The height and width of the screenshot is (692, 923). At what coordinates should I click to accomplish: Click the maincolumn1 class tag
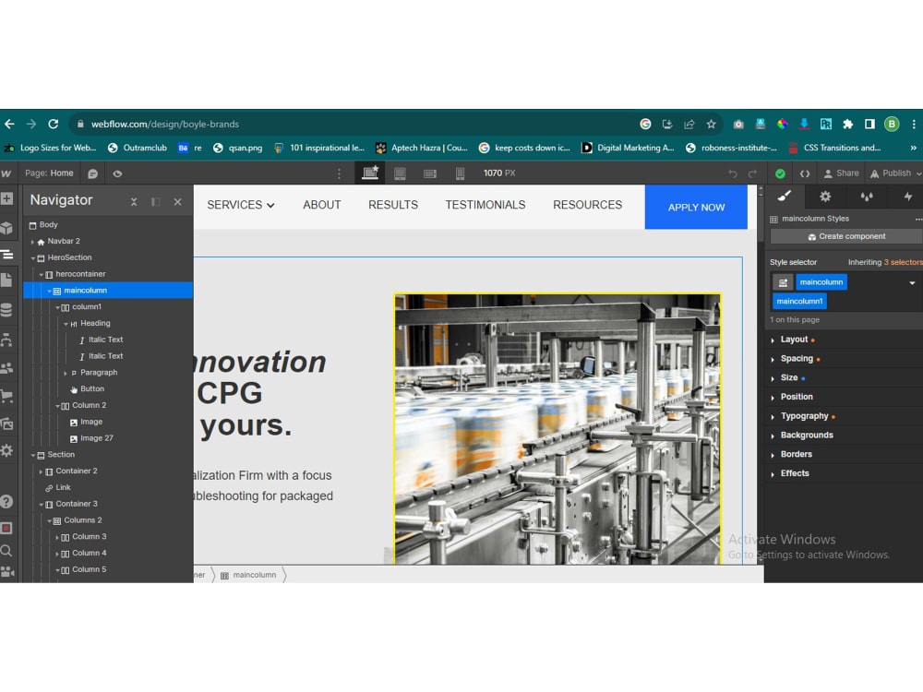coord(799,301)
